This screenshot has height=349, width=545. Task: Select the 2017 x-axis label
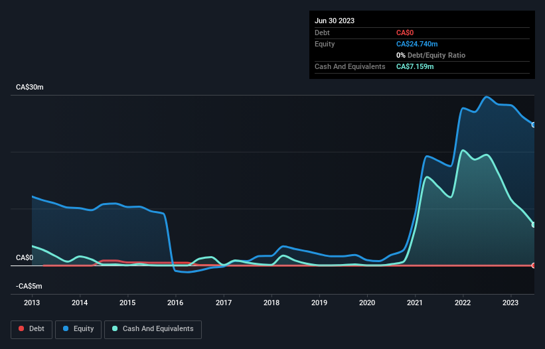pyautogui.click(x=224, y=303)
